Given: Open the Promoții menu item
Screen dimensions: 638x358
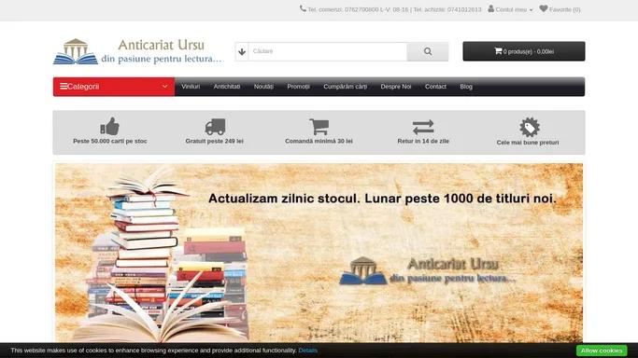Looking at the screenshot, I should 298,87.
